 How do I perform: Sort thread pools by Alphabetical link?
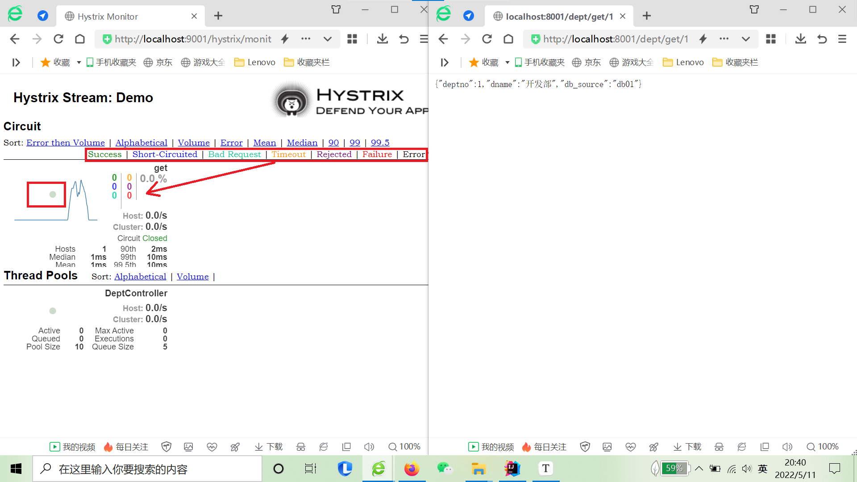pyautogui.click(x=140, y=277)
